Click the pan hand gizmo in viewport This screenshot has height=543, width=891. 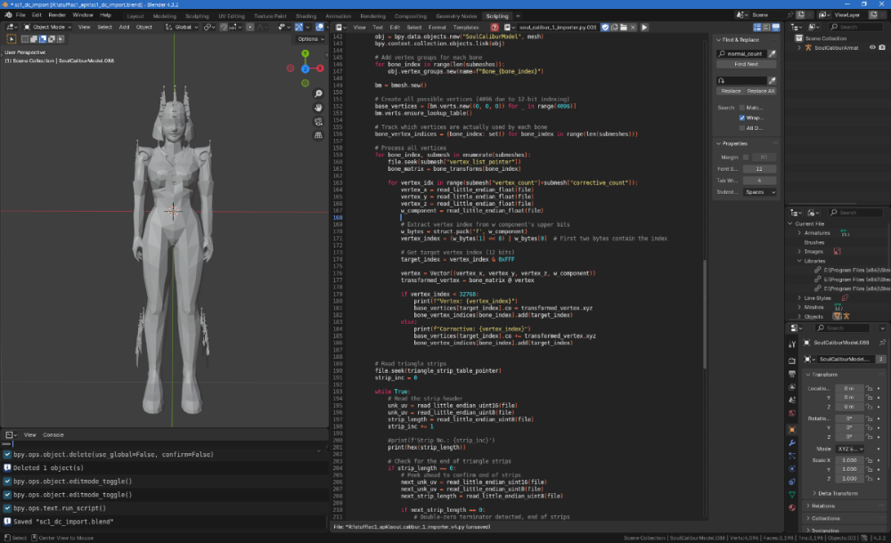click(319, 107)
